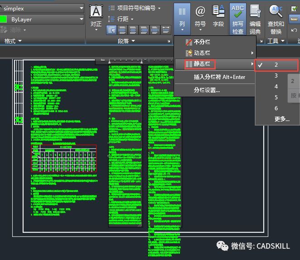Open the simplex font dropdown
Screen dimensions: 300x260
(x=81, y=8)
